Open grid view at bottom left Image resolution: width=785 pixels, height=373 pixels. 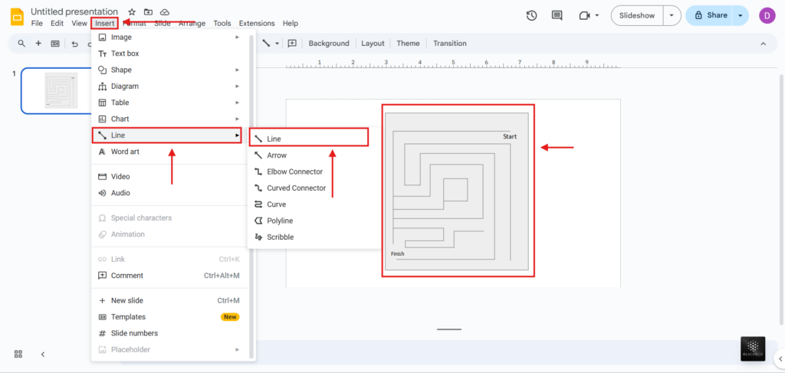coord(18,354)
